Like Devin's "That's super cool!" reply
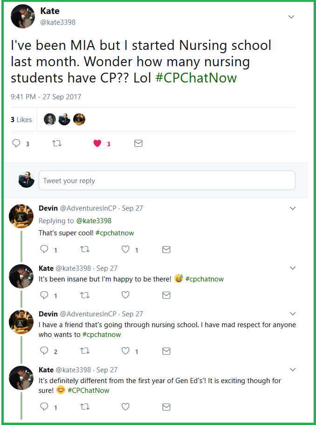This screenshot has width=316, height=425. pos(125,250)
